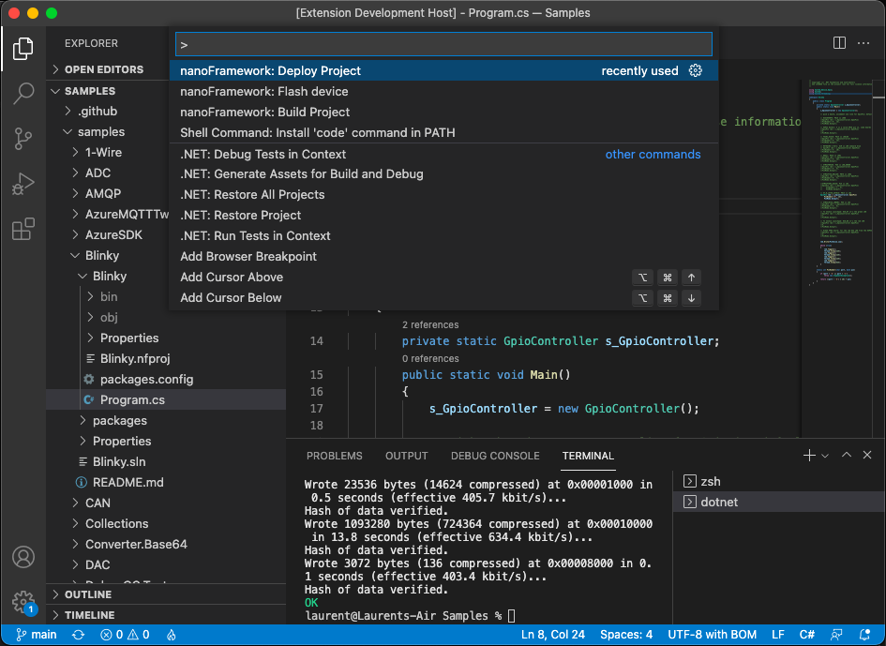This screenshot has height=646, width=886.
Task: Open Blinky.sln file
Action: pyautogui.click(x=166, y=461)
